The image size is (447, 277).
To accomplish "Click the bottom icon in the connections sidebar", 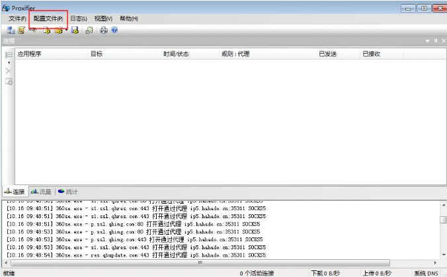I will 9,82.
